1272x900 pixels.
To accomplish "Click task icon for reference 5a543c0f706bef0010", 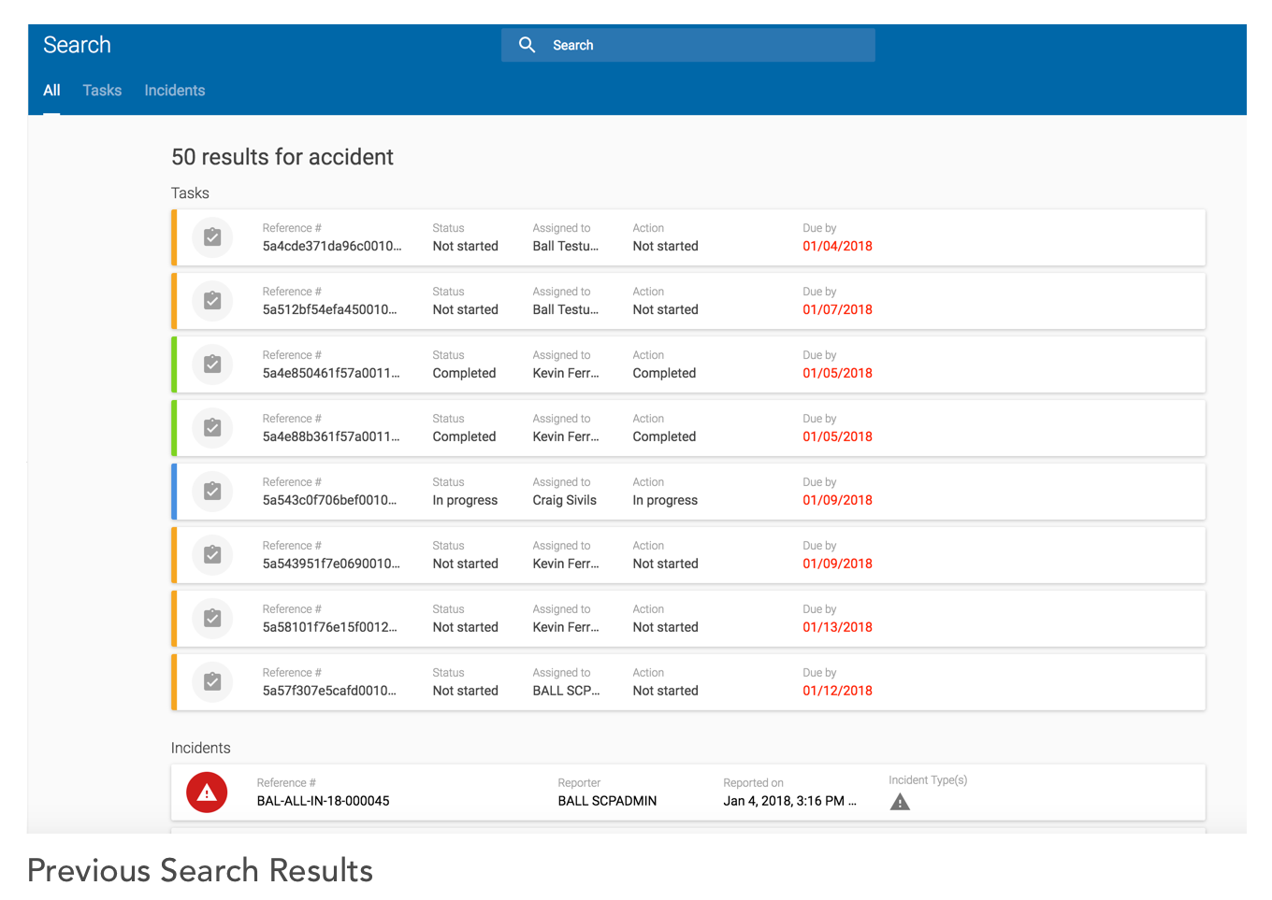I will coord(212,492).
